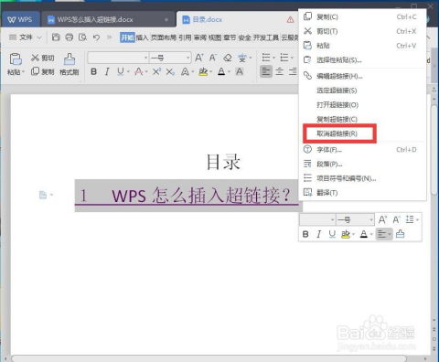Click mini toolbar decrease font size icon
The height and width of the screenshot is (362, 439).
pos(396,219)
